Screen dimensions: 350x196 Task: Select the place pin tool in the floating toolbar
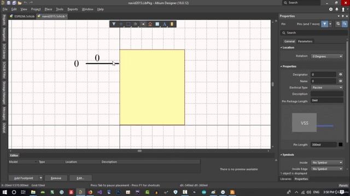143,24
